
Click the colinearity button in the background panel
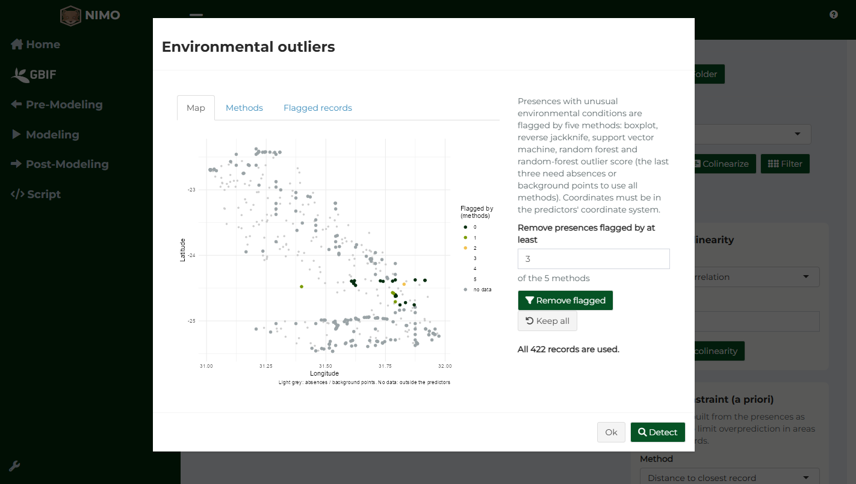719,351
